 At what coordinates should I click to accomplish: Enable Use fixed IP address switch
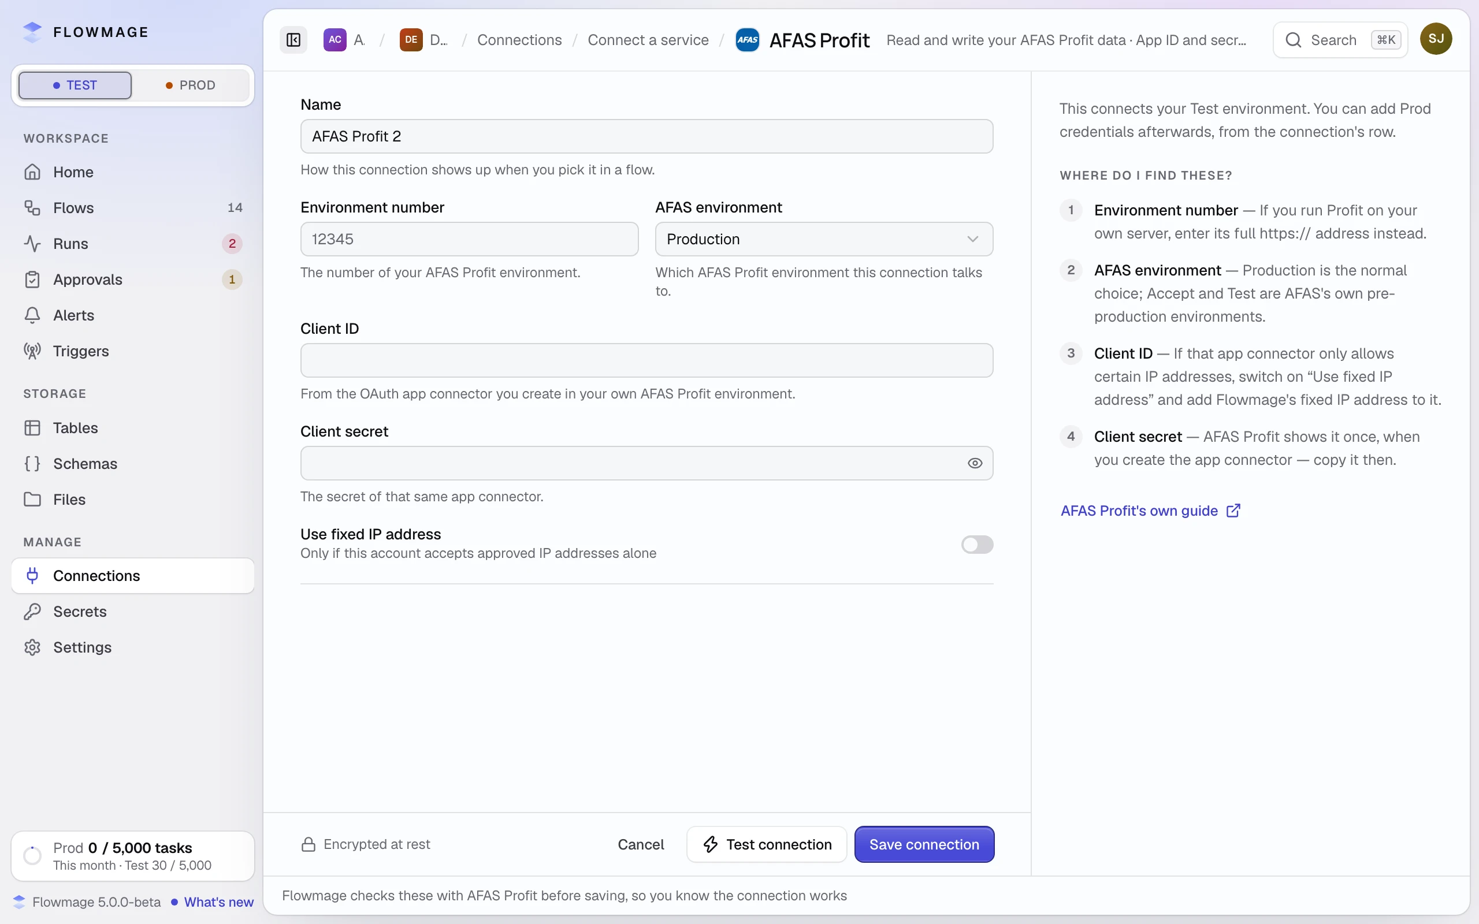976,545
